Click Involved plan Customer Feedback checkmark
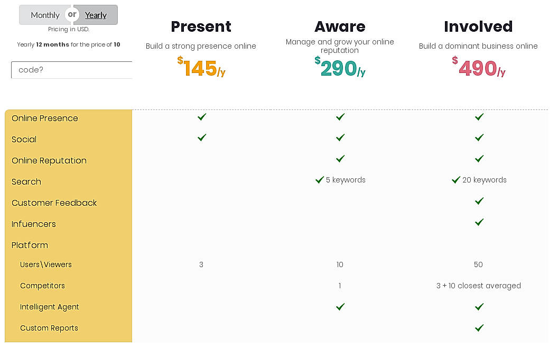 (479, 201)
